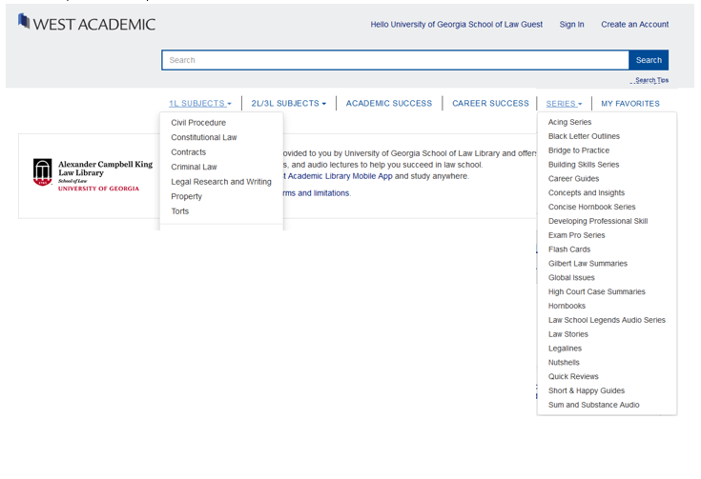Choose Black Letter Outlines series

coord(585,136)
